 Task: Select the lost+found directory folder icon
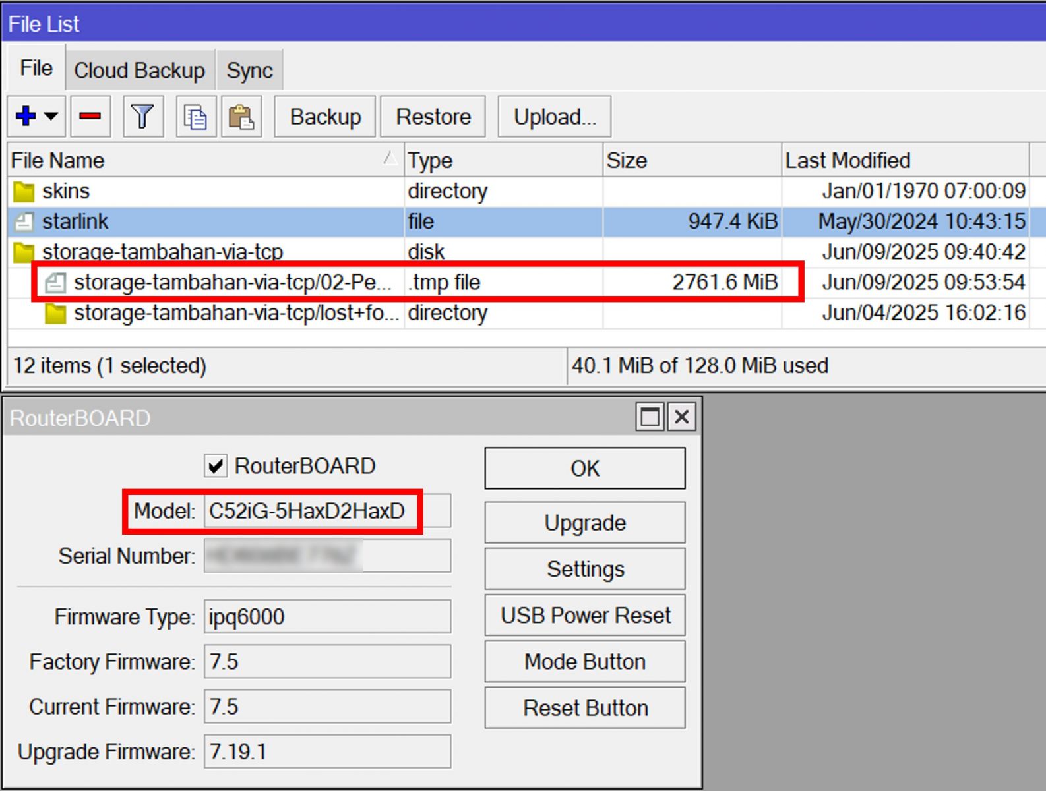pyautogui.click(x=55, y=313)
